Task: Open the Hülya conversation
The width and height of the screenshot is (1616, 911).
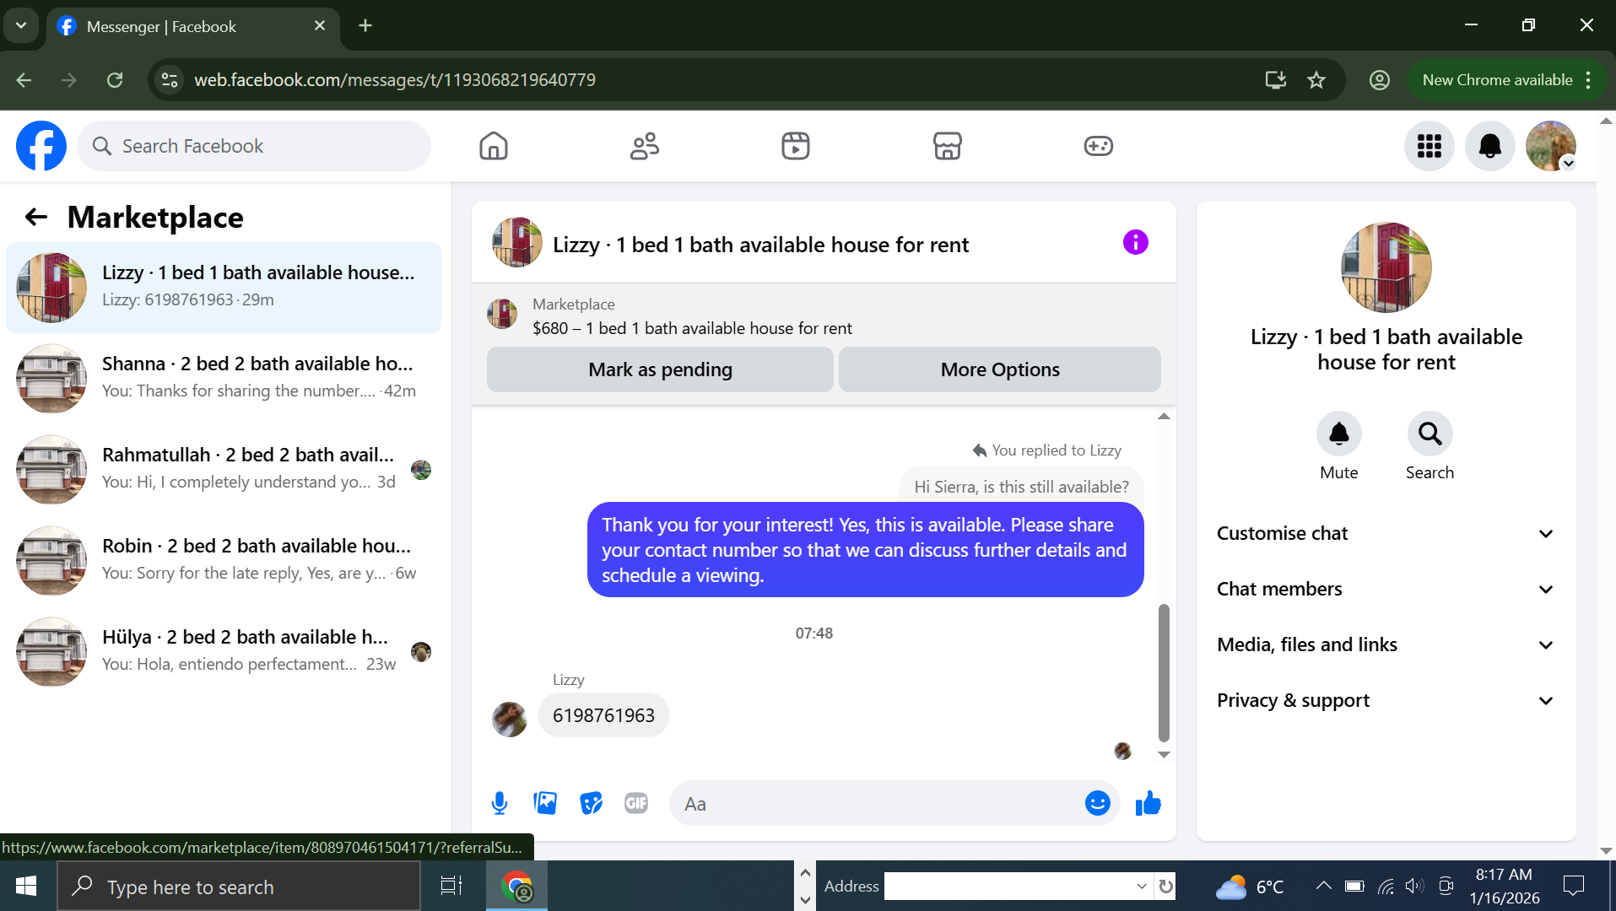Action: click(x=224, y=652)
